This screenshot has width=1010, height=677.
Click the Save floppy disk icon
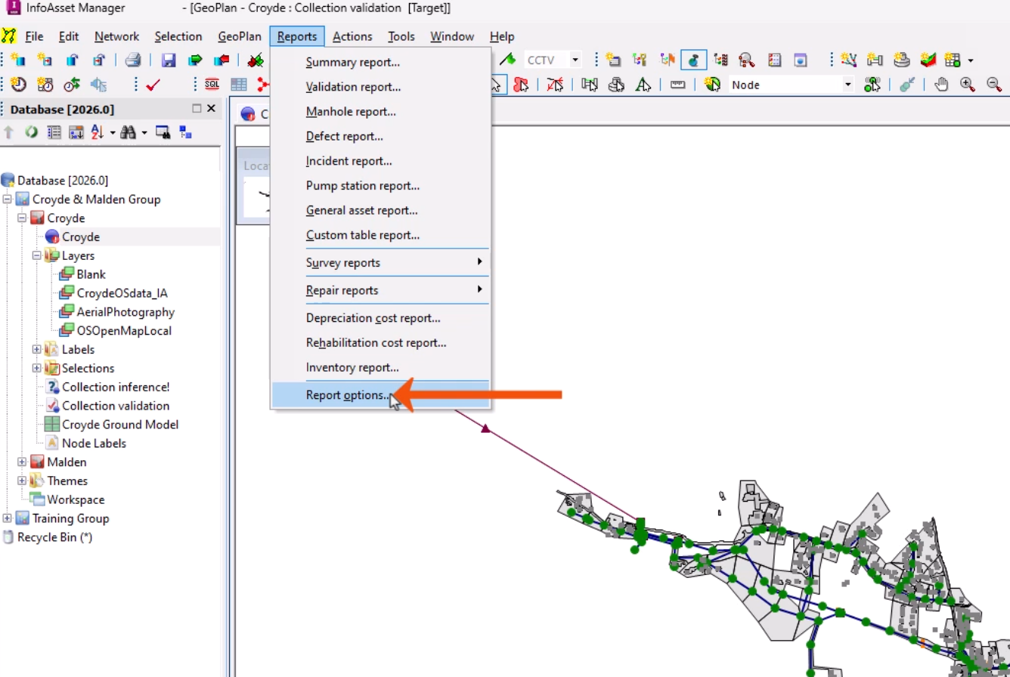169,60
